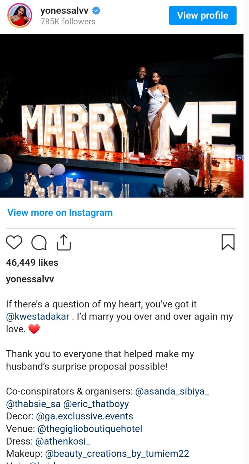Screen dimensions: 249x464
Task: Save the post with the bookmark icon
Action: pos(228,242)
